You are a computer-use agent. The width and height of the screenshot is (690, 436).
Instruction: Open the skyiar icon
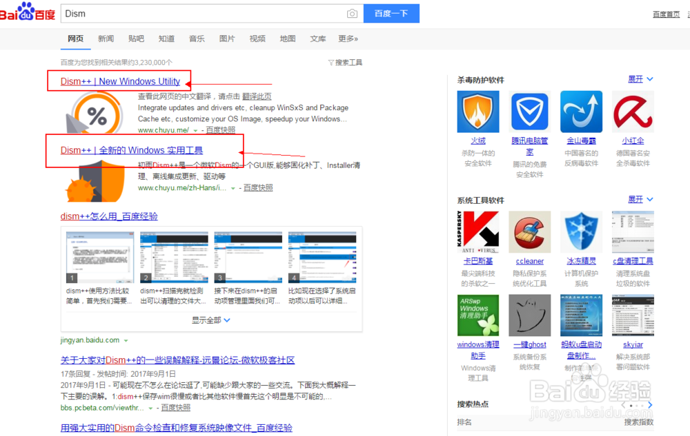633,315
